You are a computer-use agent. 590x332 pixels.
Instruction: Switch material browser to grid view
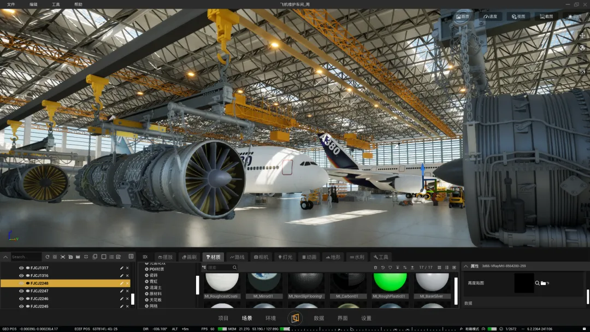pyautogui.click(x=439, y=268)
